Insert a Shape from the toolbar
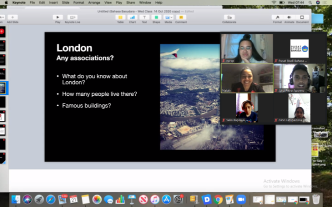The height and width of the screenshot is (207, 332). point(156,17)
